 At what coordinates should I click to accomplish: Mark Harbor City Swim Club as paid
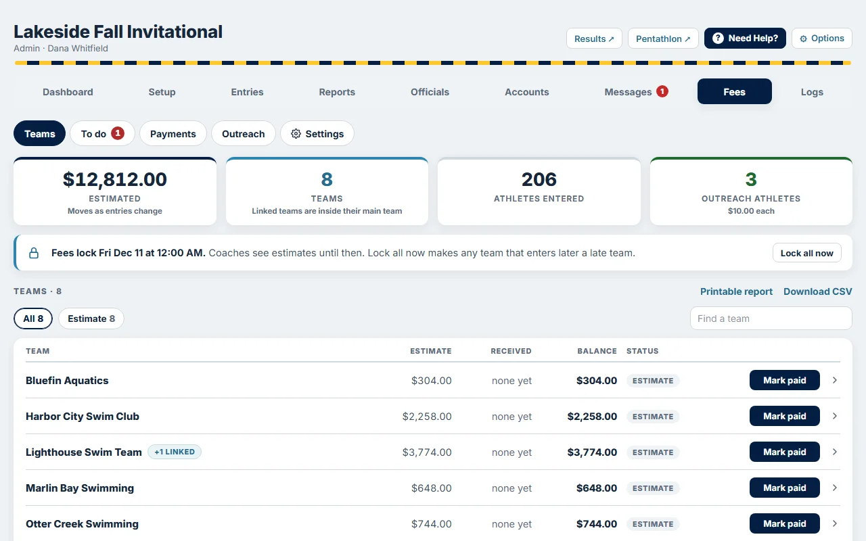click(785, 416)
